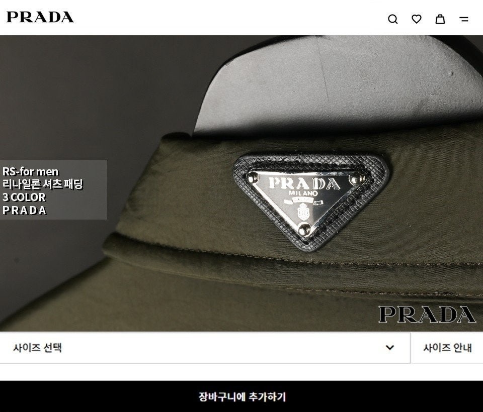The image size is (483, 412).
Task: Expand the 사이즈 선택 size dropdown
Action: click(x=205, y=348)
